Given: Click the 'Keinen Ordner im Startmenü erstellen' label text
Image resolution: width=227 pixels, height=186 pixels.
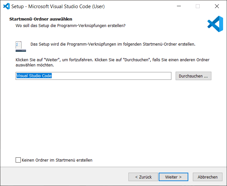Looking at the screenshot, I should click(x=57, y=160).
